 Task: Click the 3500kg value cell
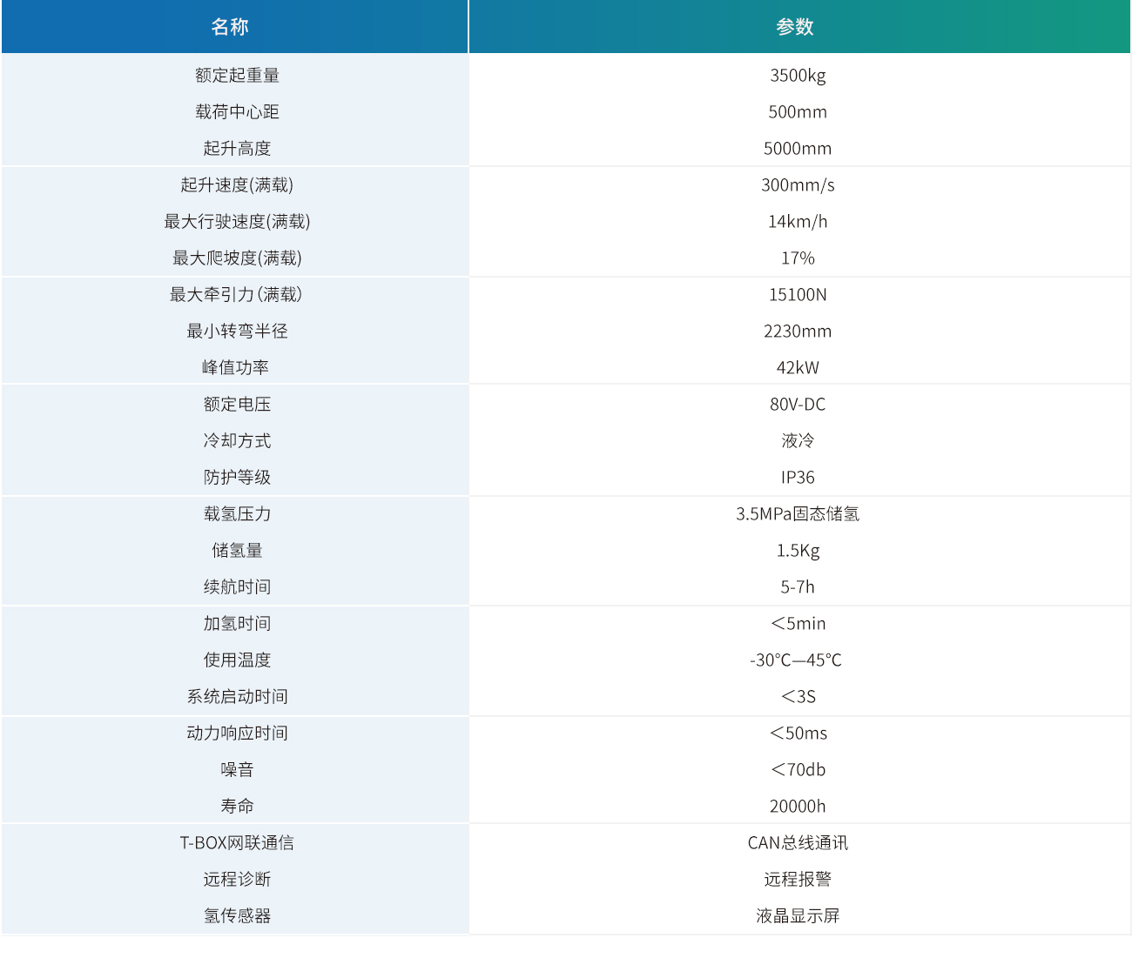[x=798, y=76]
